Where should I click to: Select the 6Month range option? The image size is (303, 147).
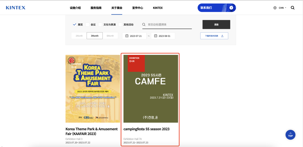click(x=110, y=36)
